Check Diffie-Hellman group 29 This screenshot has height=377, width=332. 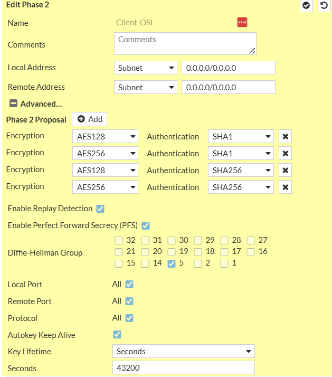(198, 240)
